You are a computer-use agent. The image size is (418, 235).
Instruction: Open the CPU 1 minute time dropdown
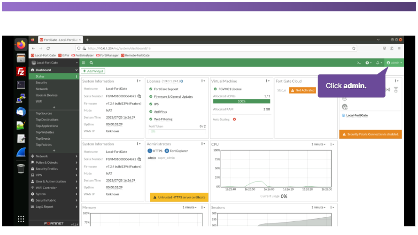pos(318,144)
